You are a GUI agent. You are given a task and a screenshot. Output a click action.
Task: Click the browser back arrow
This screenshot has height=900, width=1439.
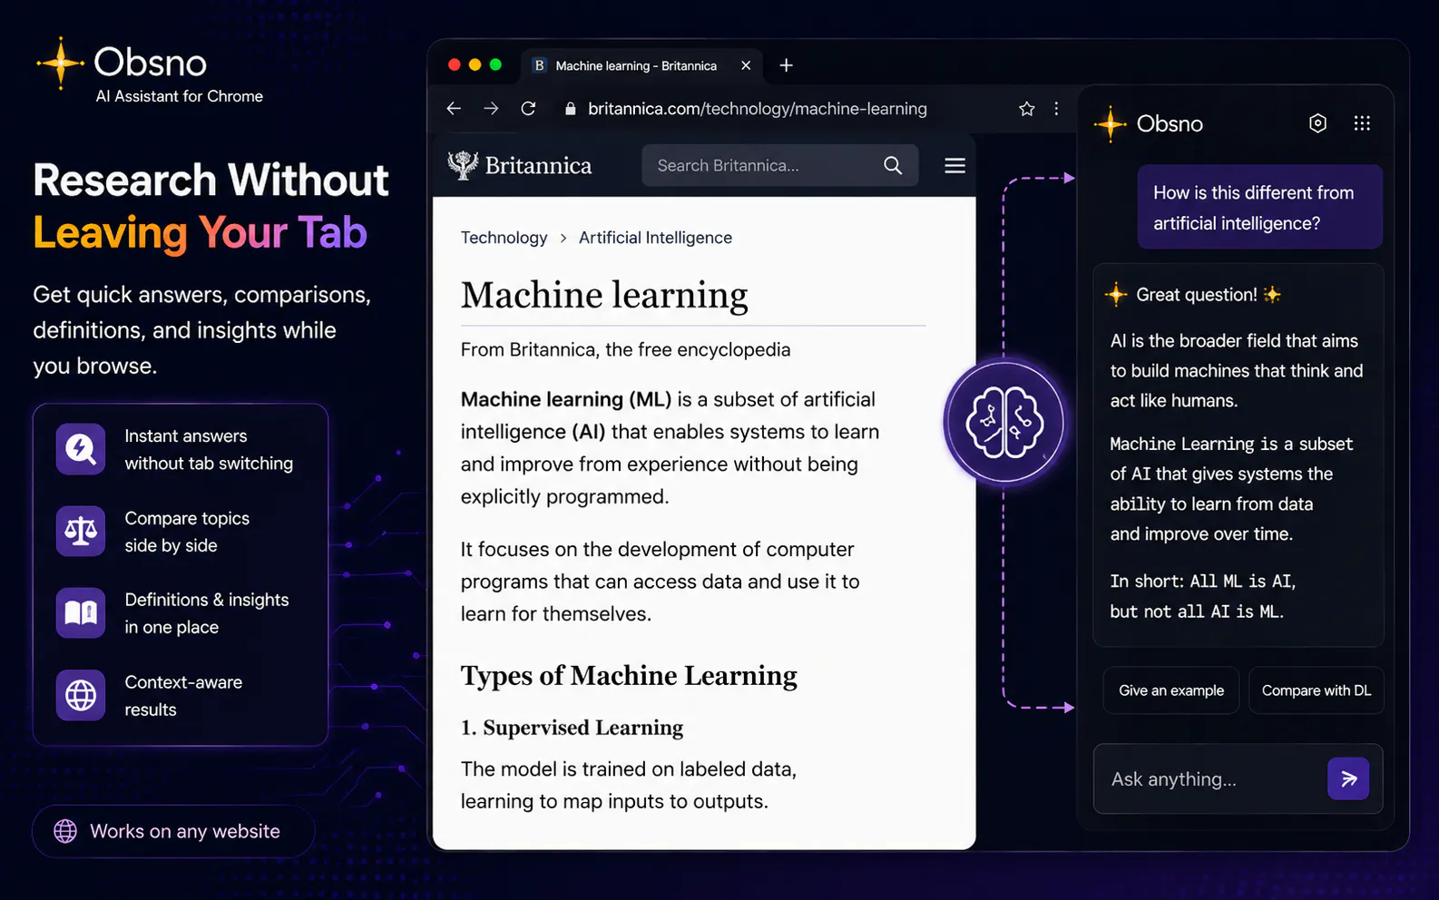tap(454, 109)
